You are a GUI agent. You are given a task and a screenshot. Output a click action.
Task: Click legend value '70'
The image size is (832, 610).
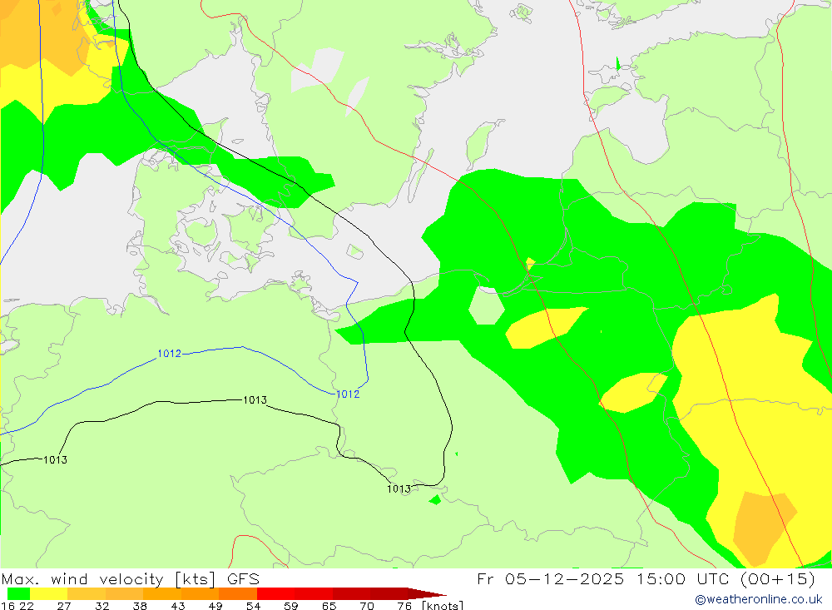pos(367,606)
